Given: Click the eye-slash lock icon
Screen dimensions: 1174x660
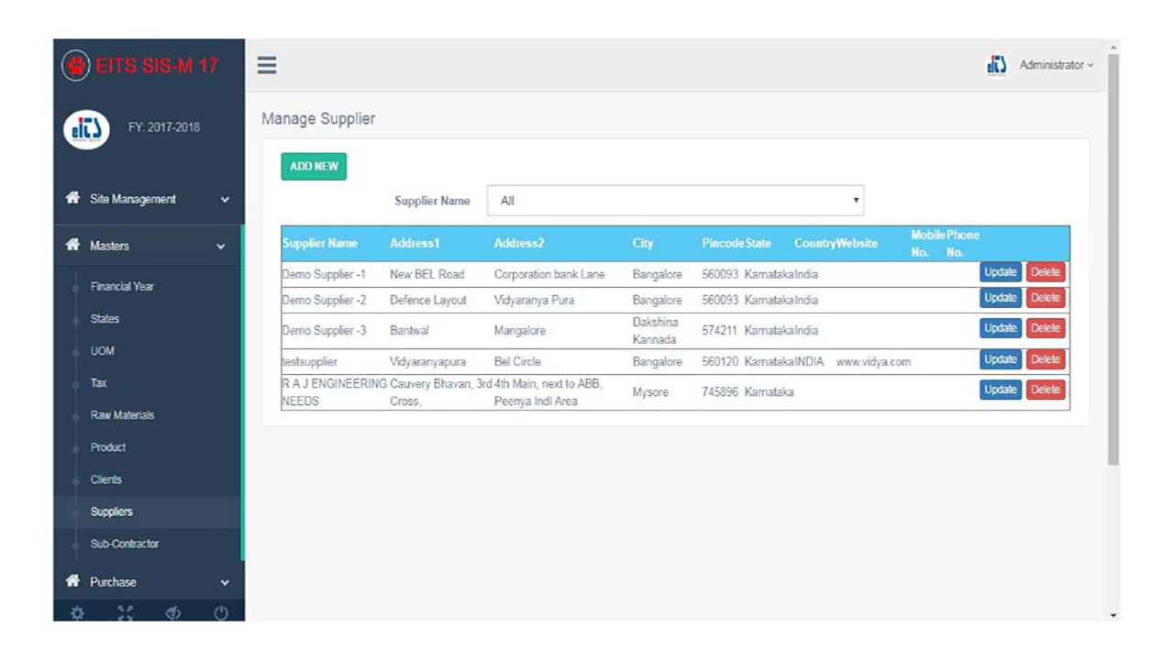Looking at the screenshot, I should pos(173,614).
